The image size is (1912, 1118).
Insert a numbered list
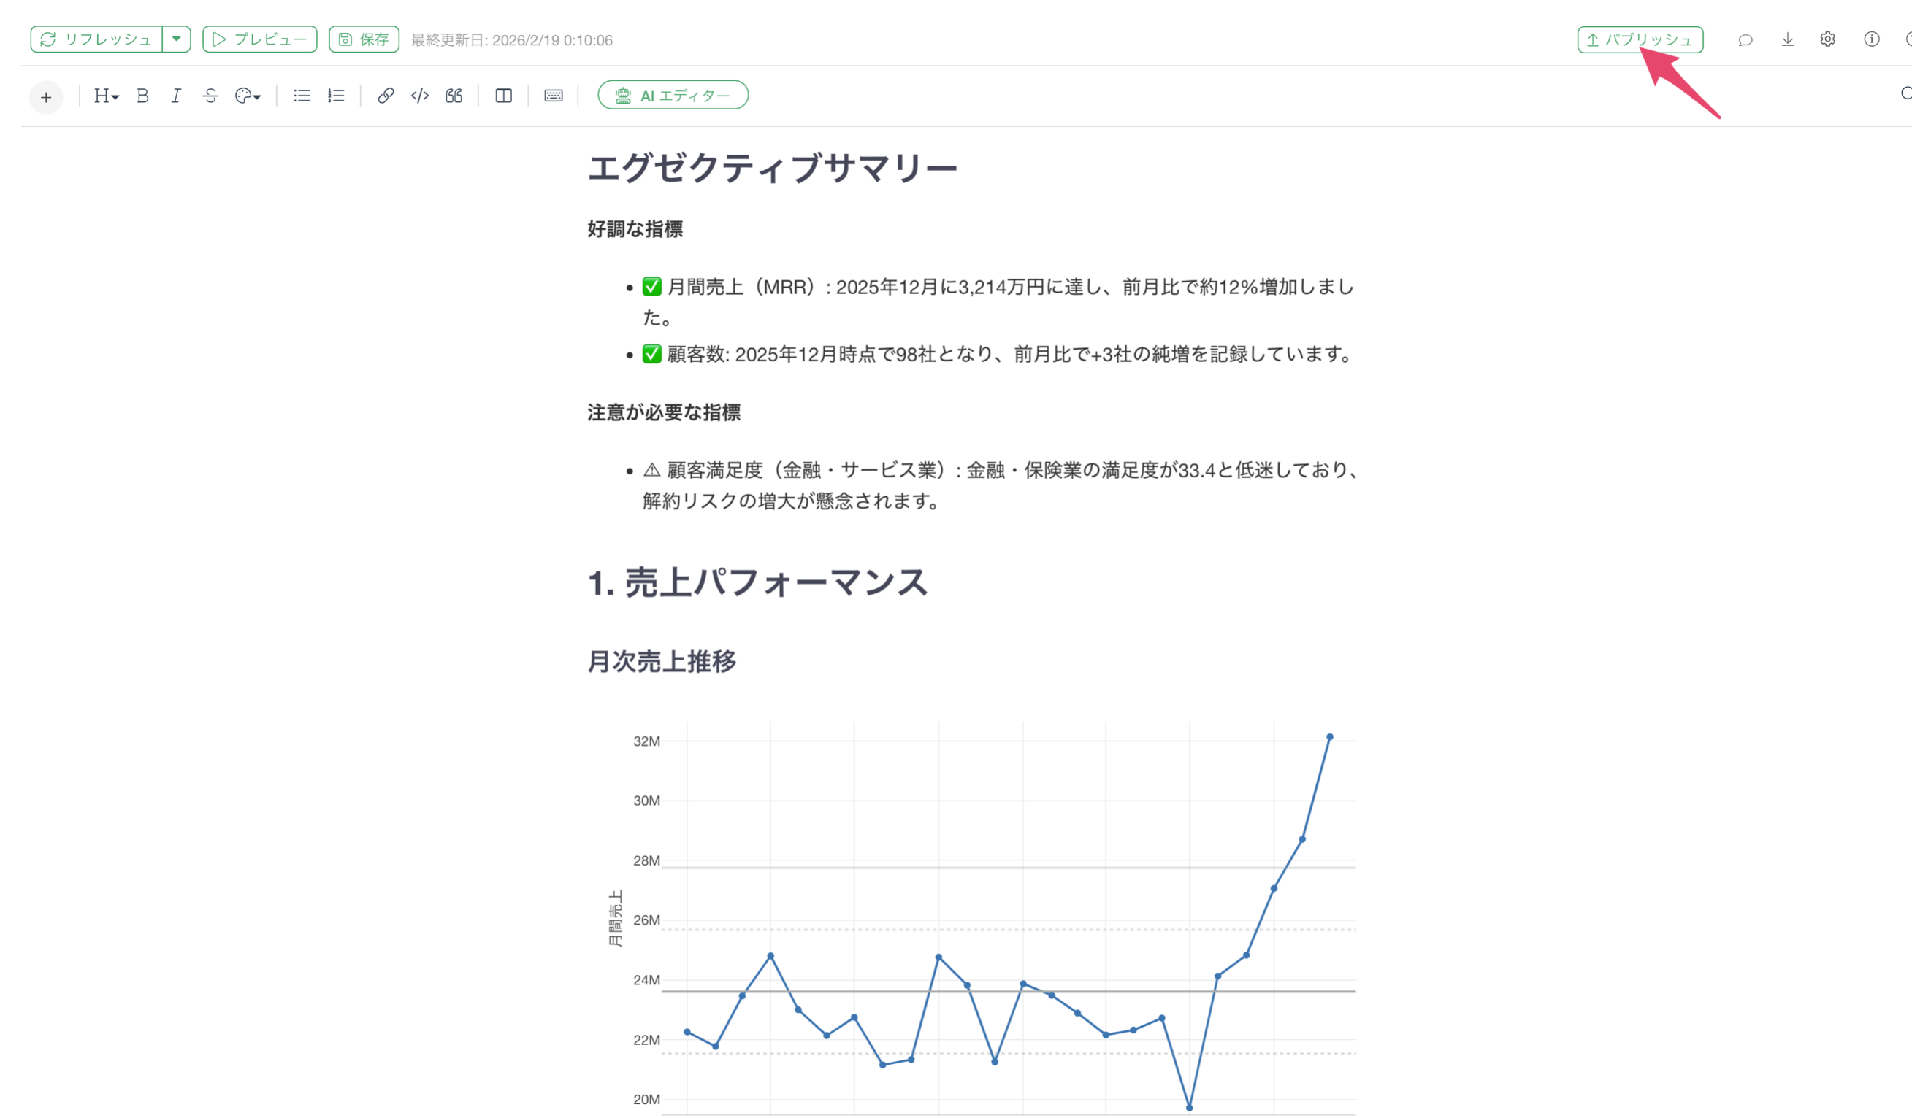pos(336,96)
